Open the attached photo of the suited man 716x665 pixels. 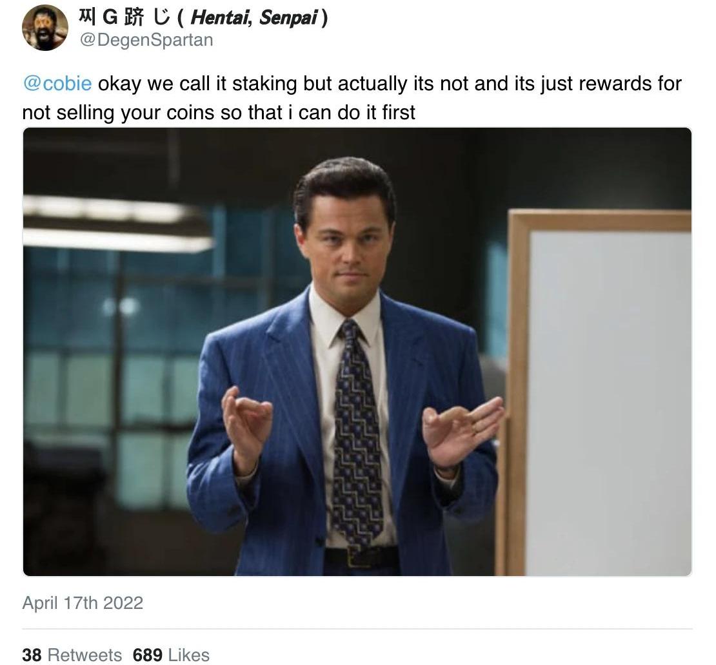357,351
